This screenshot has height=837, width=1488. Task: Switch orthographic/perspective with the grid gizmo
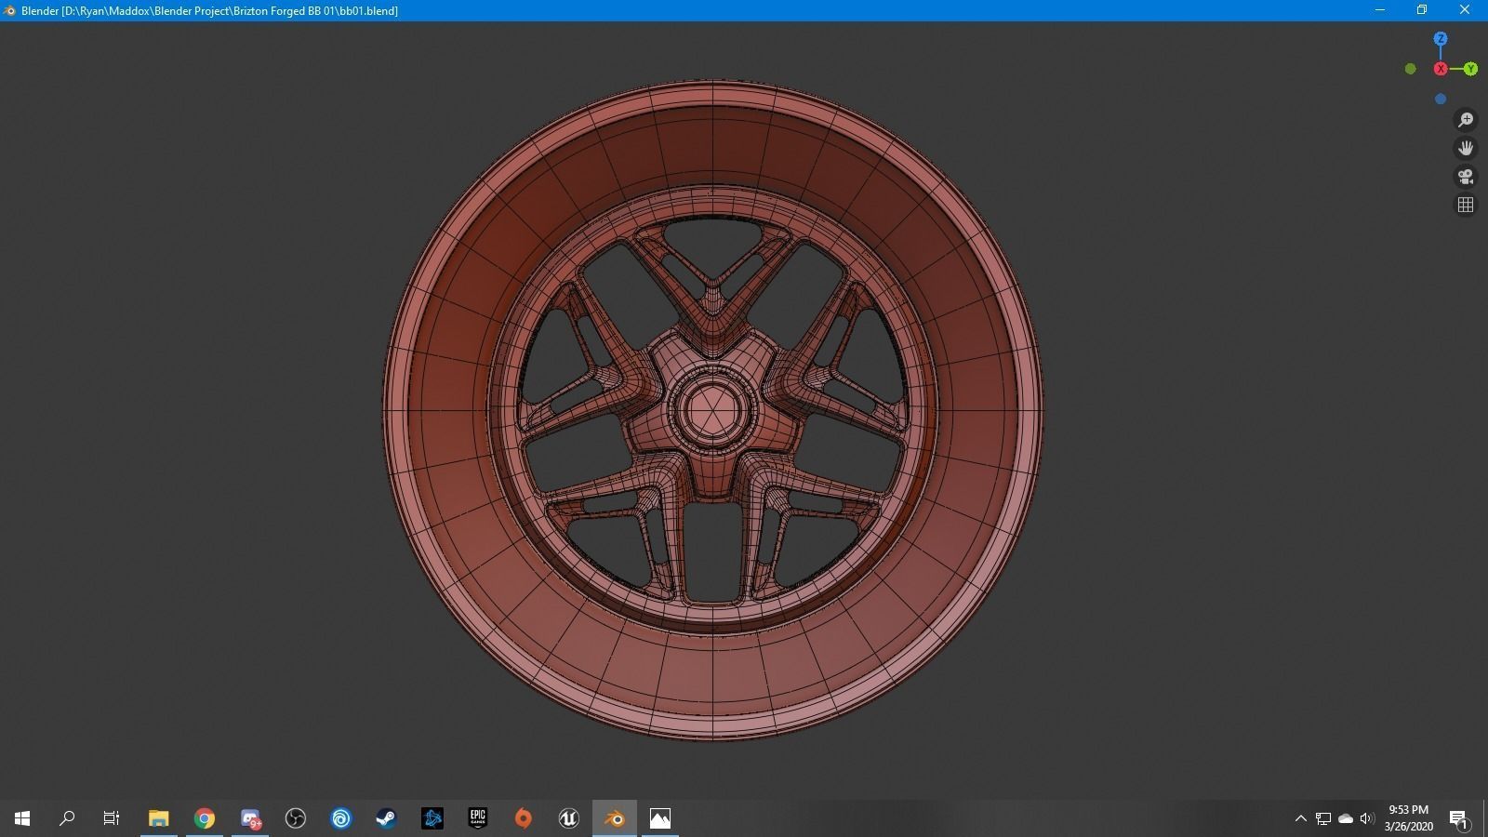1466,205
